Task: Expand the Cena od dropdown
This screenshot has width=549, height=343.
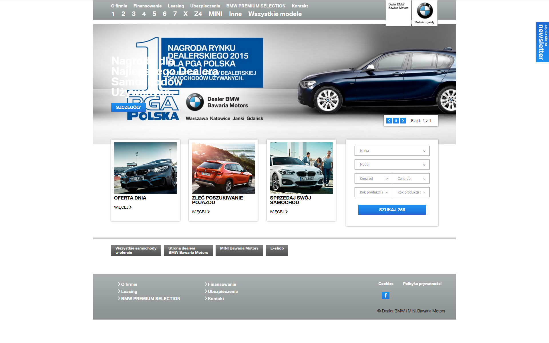Action: pos(373,178)
